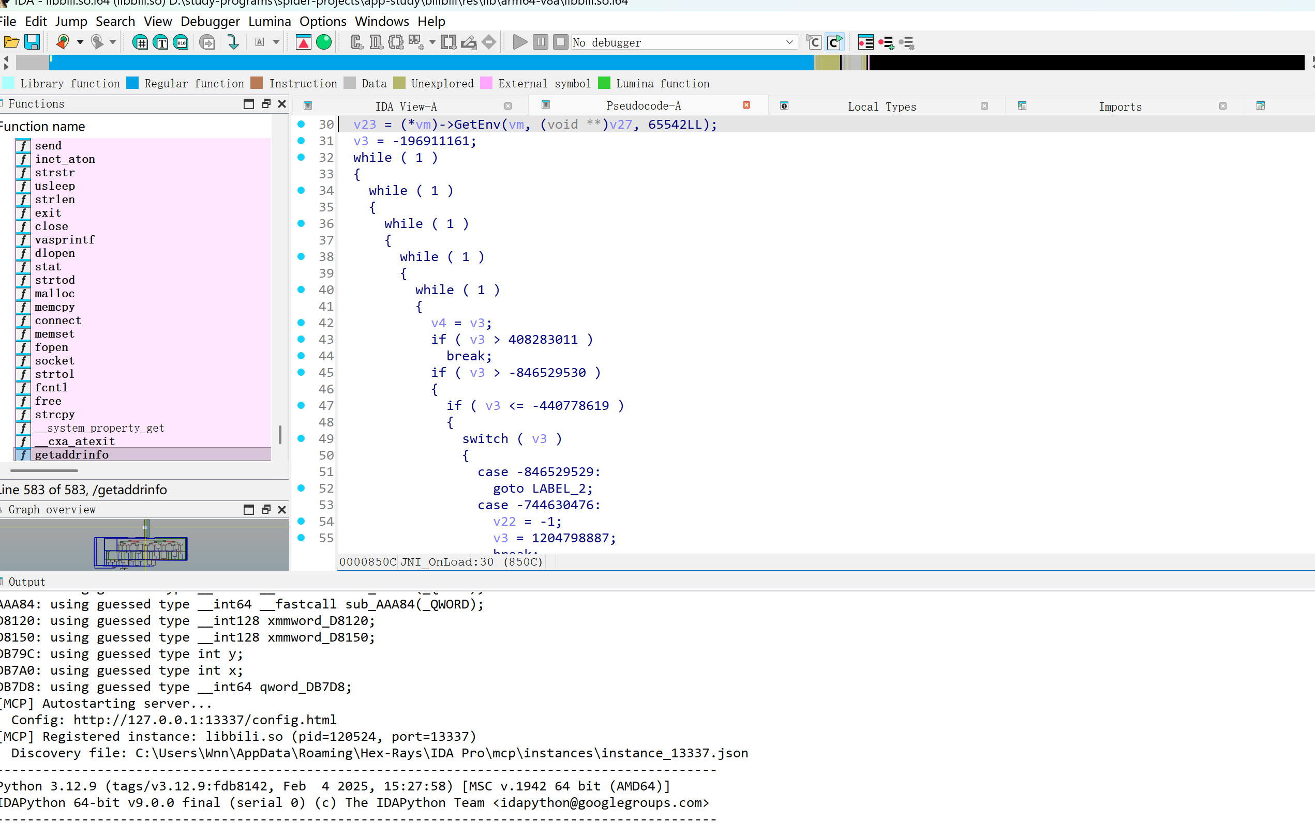This screenshot has height=823, width=1315.
Task: Open the Edit menu
Action: 36,21
